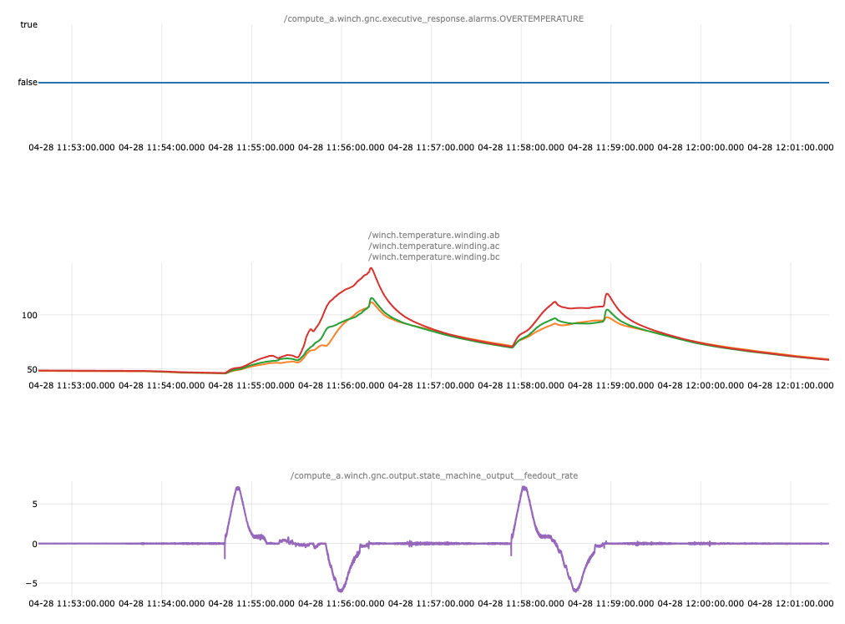The height and width of the screenshot is (624, 845).
Task: Click the blue OVERTEMPERATURE alarm trace line
Action: pos(433,83)
